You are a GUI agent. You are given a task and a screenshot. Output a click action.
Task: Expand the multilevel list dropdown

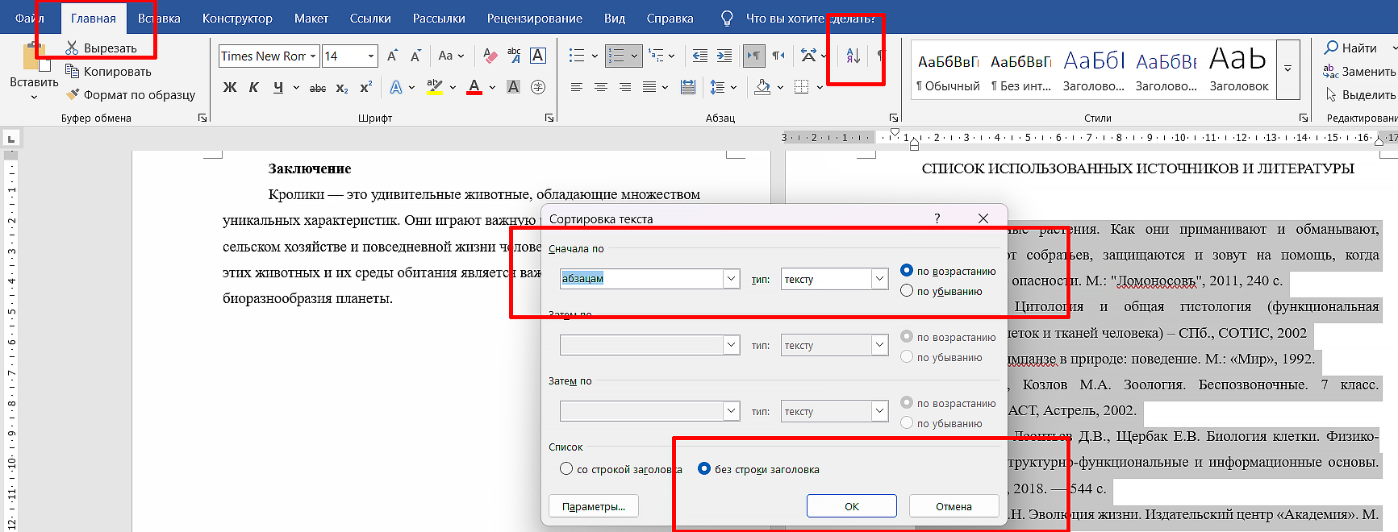(672, 56)
